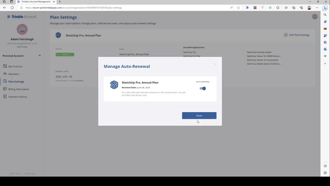Open the Edge sidebar Outlook icon
This screenshot has height=186, width=330.
[x=325, y=49]
